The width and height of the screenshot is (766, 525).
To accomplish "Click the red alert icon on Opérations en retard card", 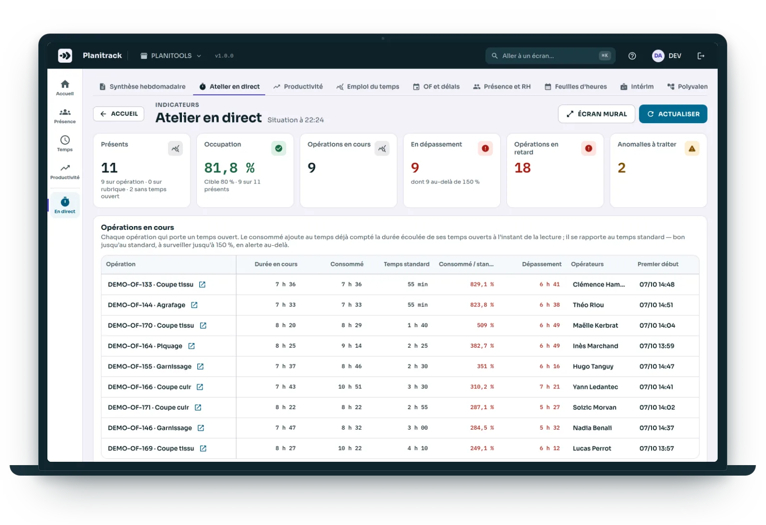I will (589, 148).
